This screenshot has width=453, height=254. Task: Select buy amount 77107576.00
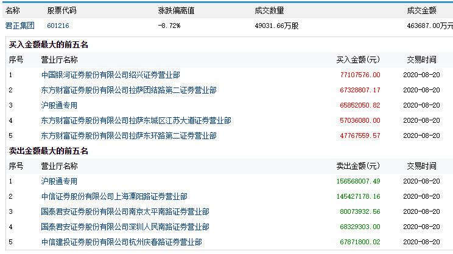[x=360, y=75]
